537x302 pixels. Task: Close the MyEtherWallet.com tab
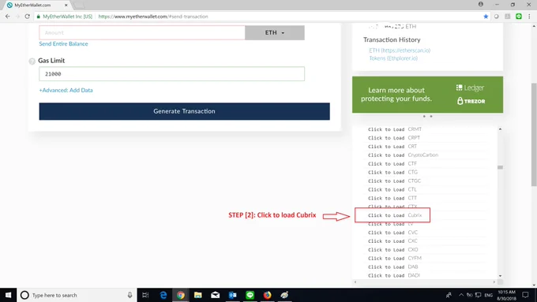66,6
